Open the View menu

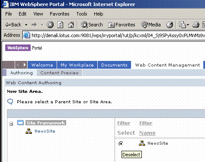click(x=38, y=14)
